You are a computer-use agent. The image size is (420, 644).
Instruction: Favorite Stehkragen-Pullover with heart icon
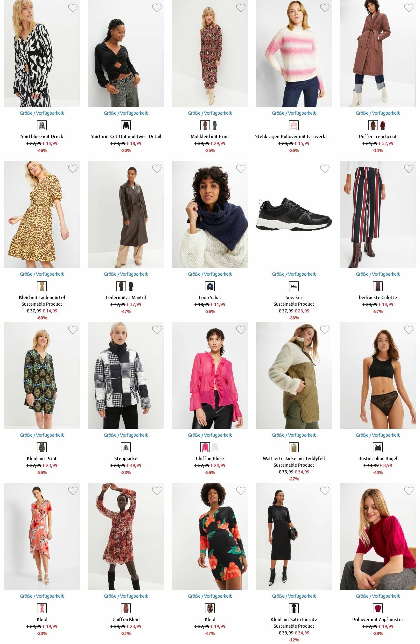[x=325, y=8]
